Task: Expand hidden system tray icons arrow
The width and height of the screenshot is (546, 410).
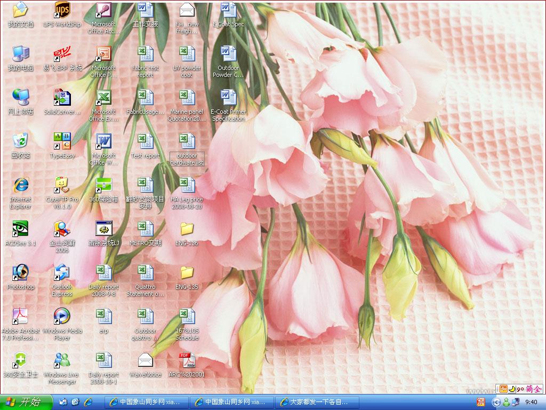Action: (496, 403)
